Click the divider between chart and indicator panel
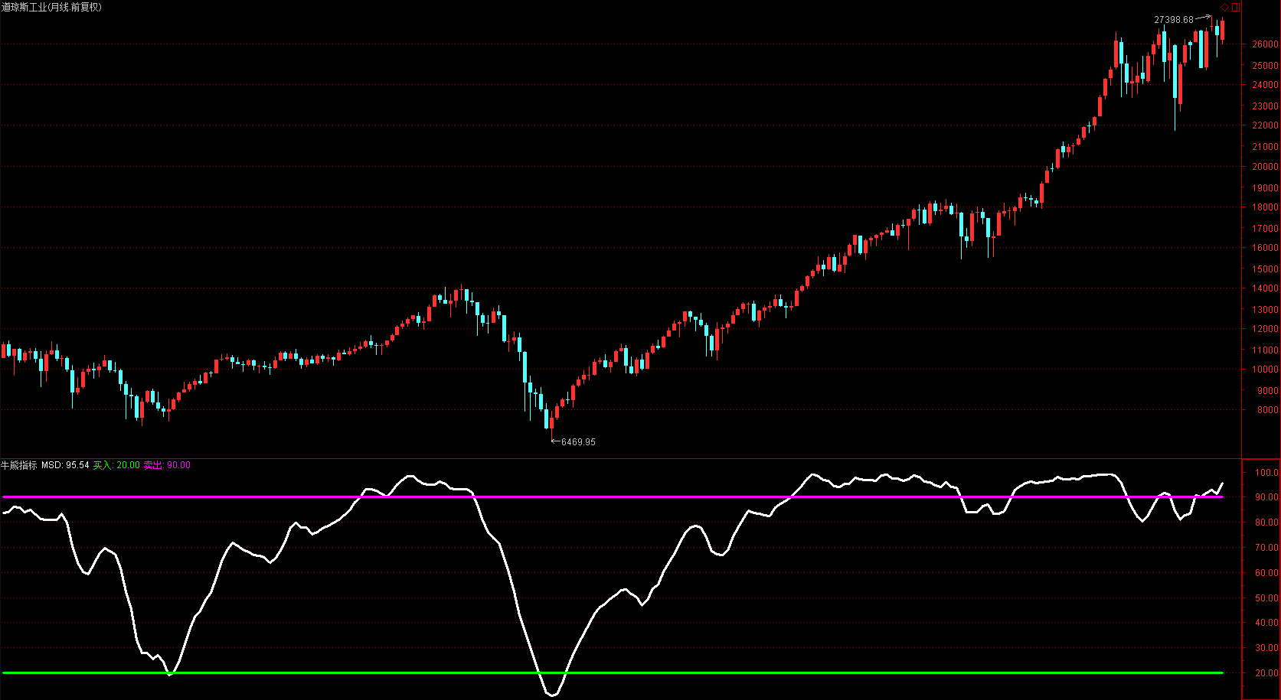The image size is (1281, 700). pyautogui.click(x=620, y=458)
